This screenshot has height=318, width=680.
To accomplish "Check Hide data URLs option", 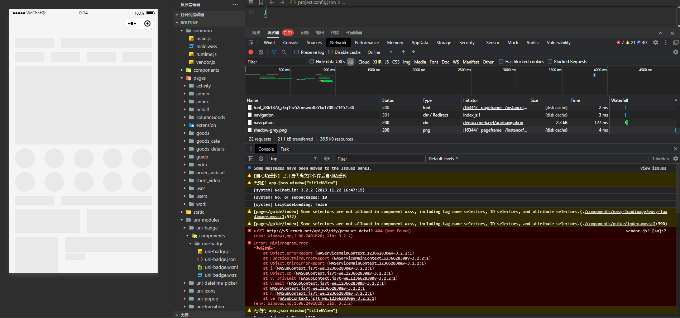I will tap(312, 61).
